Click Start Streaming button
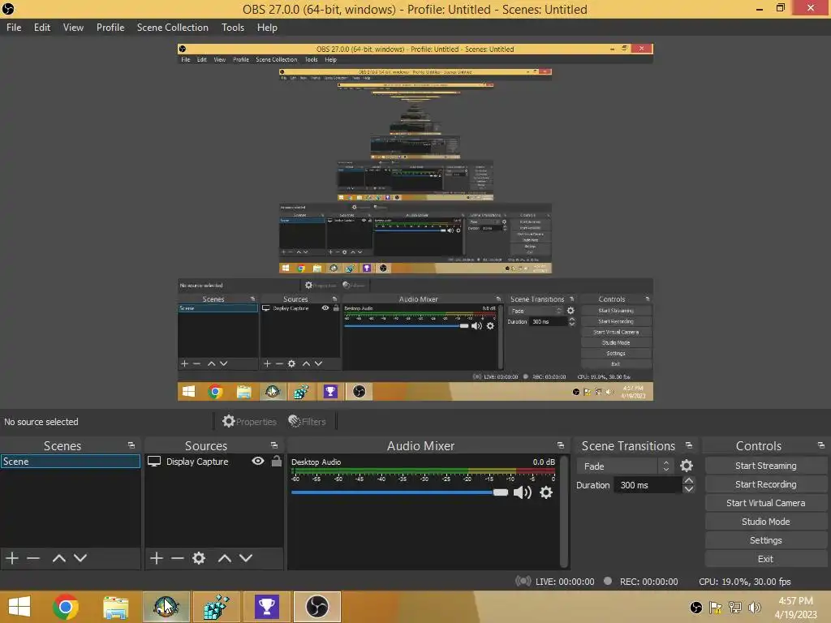 point(765,466)
